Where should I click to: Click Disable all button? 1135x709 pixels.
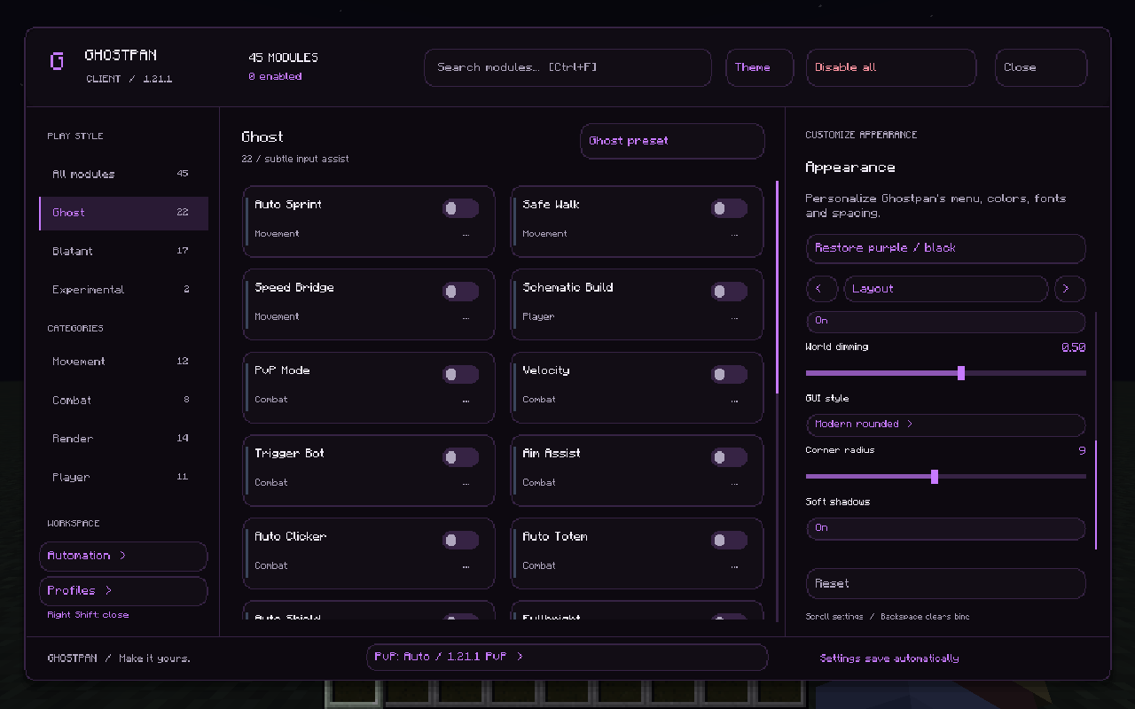tap(891, 67)
